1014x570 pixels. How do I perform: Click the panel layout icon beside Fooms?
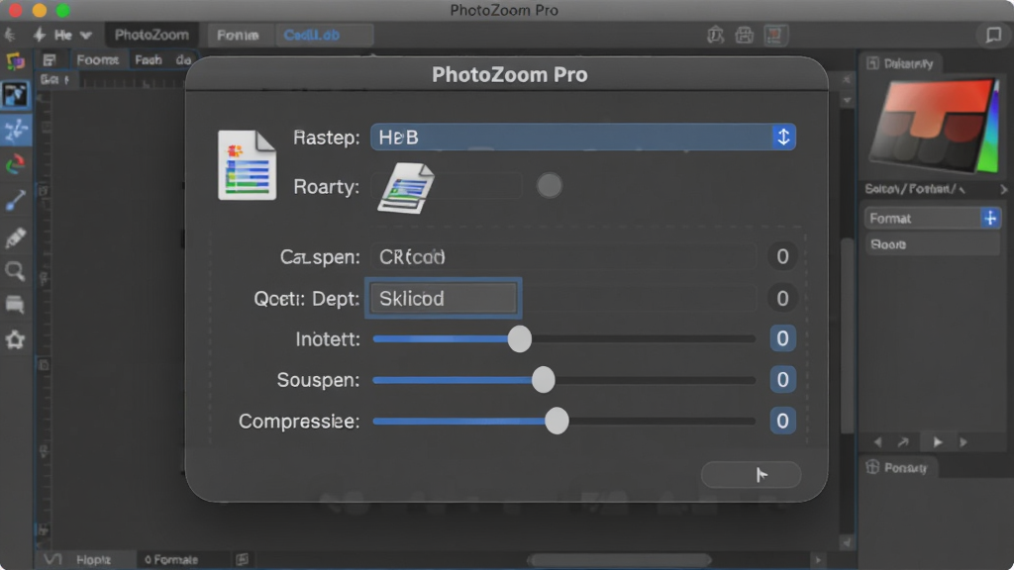(x=50, y=60)
